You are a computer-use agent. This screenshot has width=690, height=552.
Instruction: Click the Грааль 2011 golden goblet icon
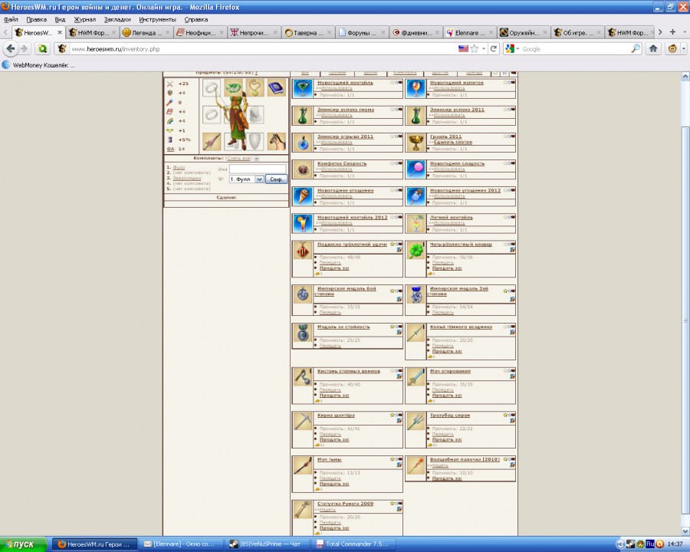coord(416,143)
